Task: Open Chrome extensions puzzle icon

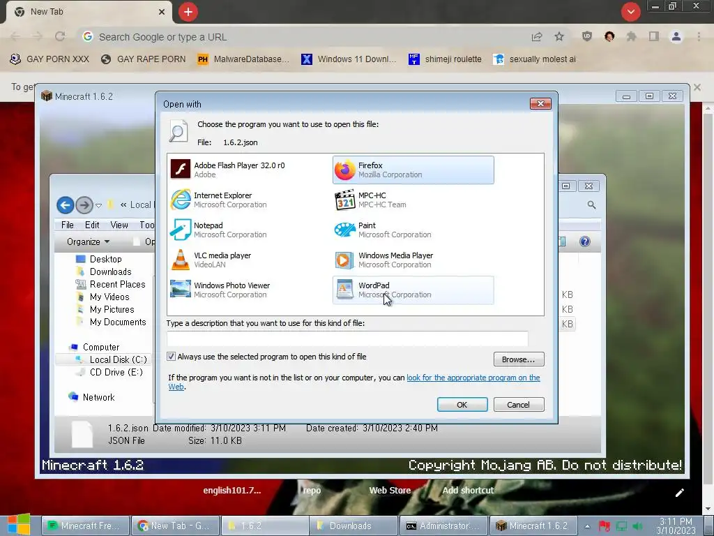Action: (x=631, y=36)
